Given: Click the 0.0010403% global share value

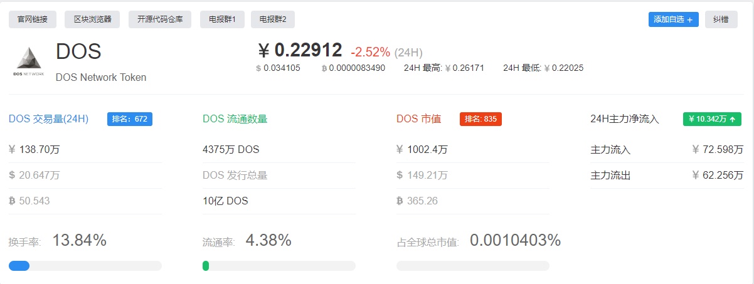Looking at the screenshot, I should click(x=515, y=240).
